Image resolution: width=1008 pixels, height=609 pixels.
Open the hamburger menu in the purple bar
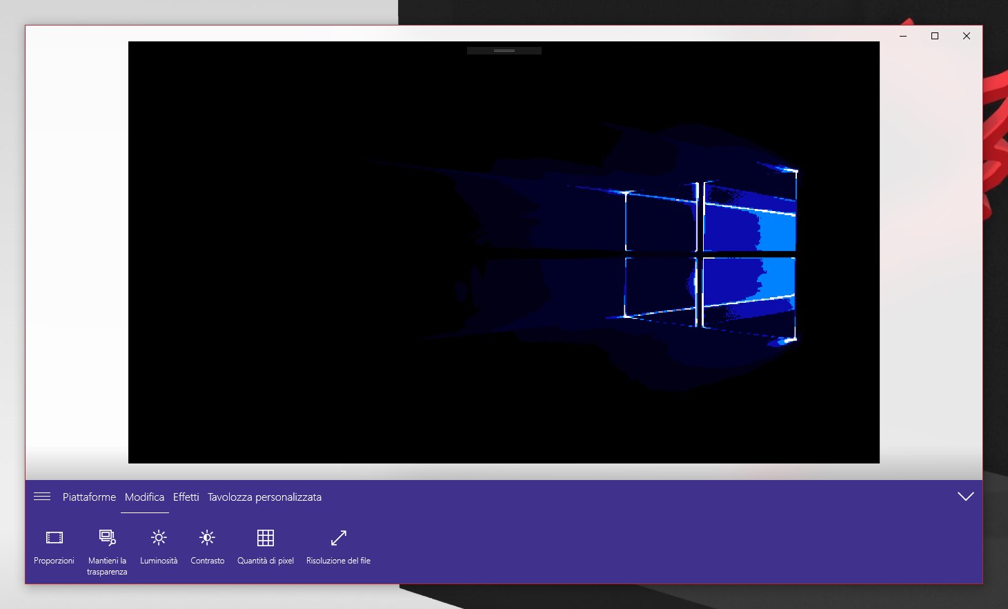[x=42, y=497]
